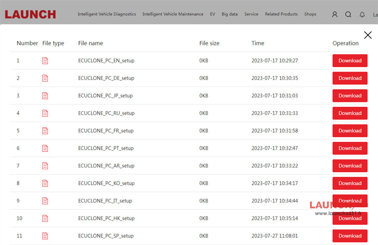
Task: Click timestamp 2023-07-17 10:32:47
Action: pyautogui.click(x=275, y=148)
